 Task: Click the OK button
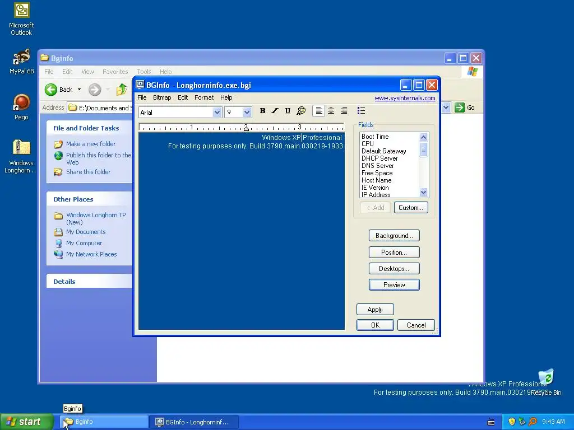click(x=375, y=325)
